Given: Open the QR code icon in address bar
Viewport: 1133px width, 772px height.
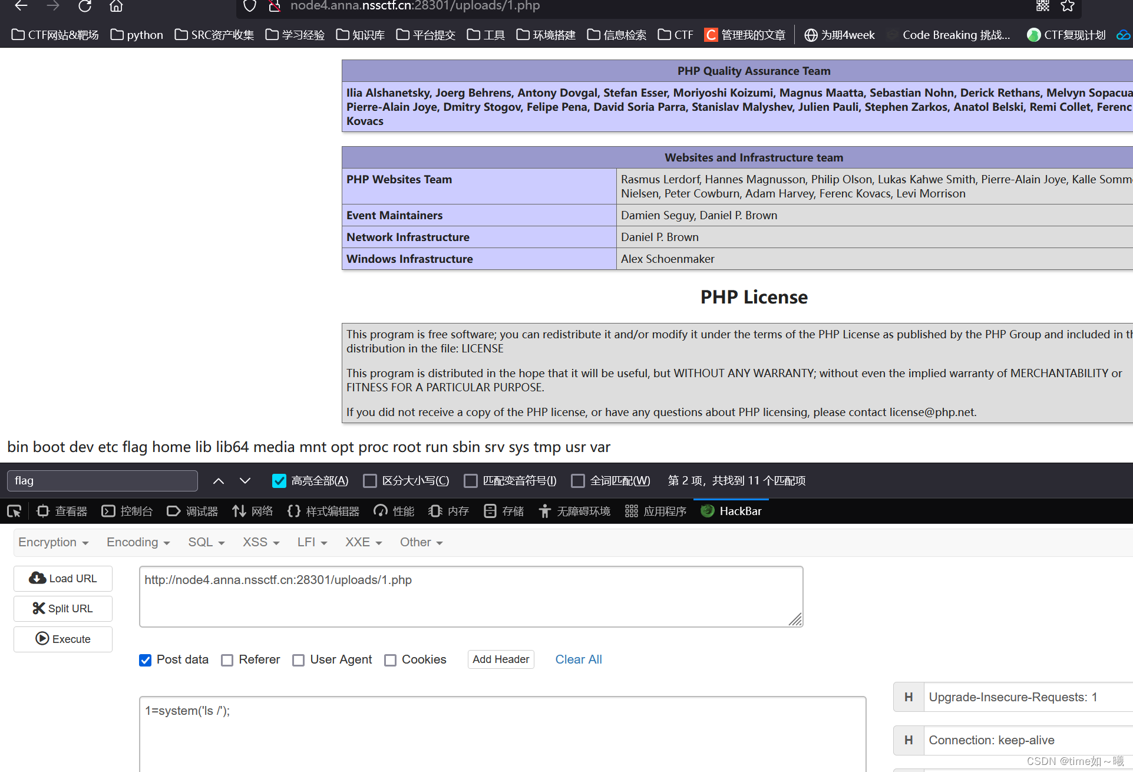Looking at the screenshot, I should click(1043, 6).
